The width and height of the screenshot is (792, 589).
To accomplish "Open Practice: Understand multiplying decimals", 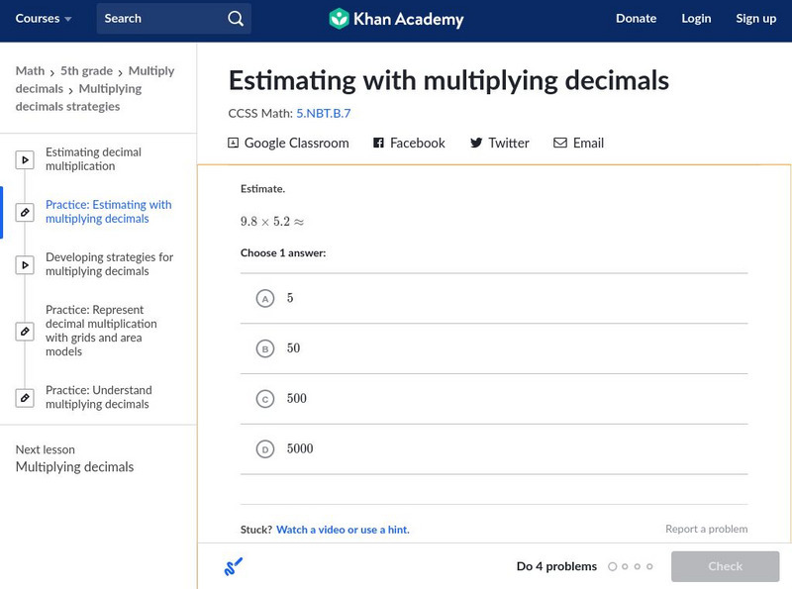I will click(x=98, y=397).
